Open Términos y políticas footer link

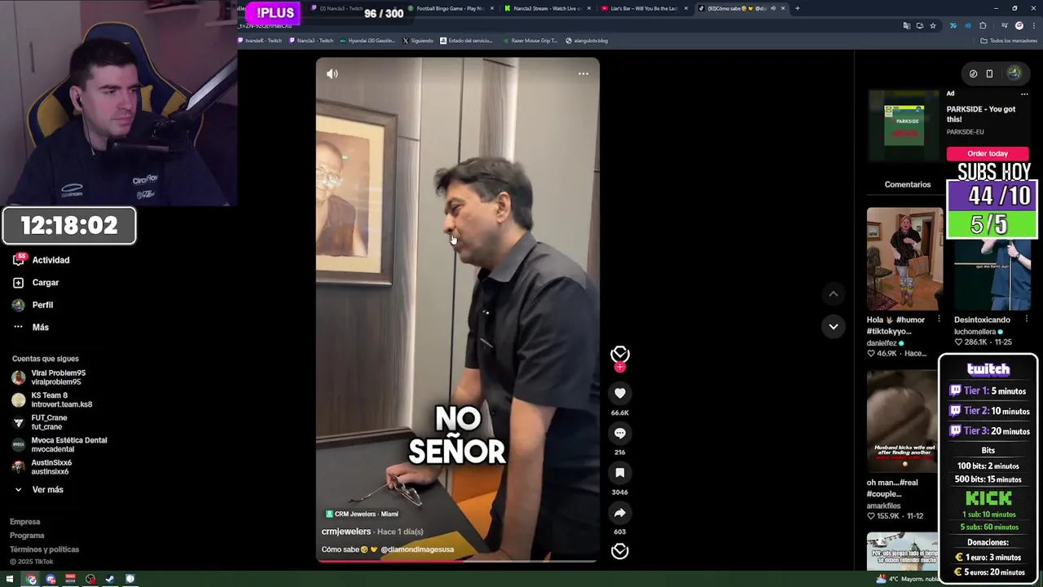(x=44, y=549)
